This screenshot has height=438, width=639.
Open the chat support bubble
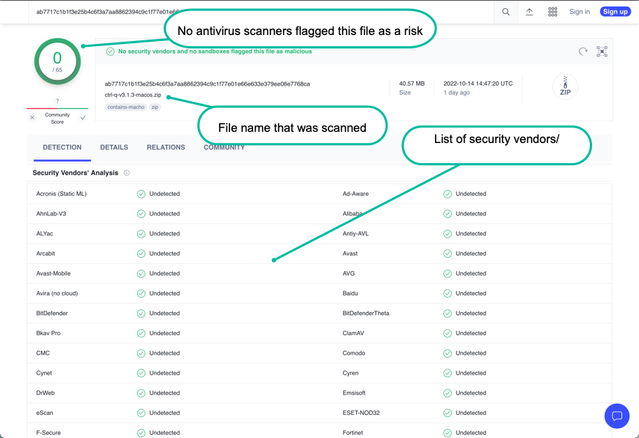[x=617, y=416]
